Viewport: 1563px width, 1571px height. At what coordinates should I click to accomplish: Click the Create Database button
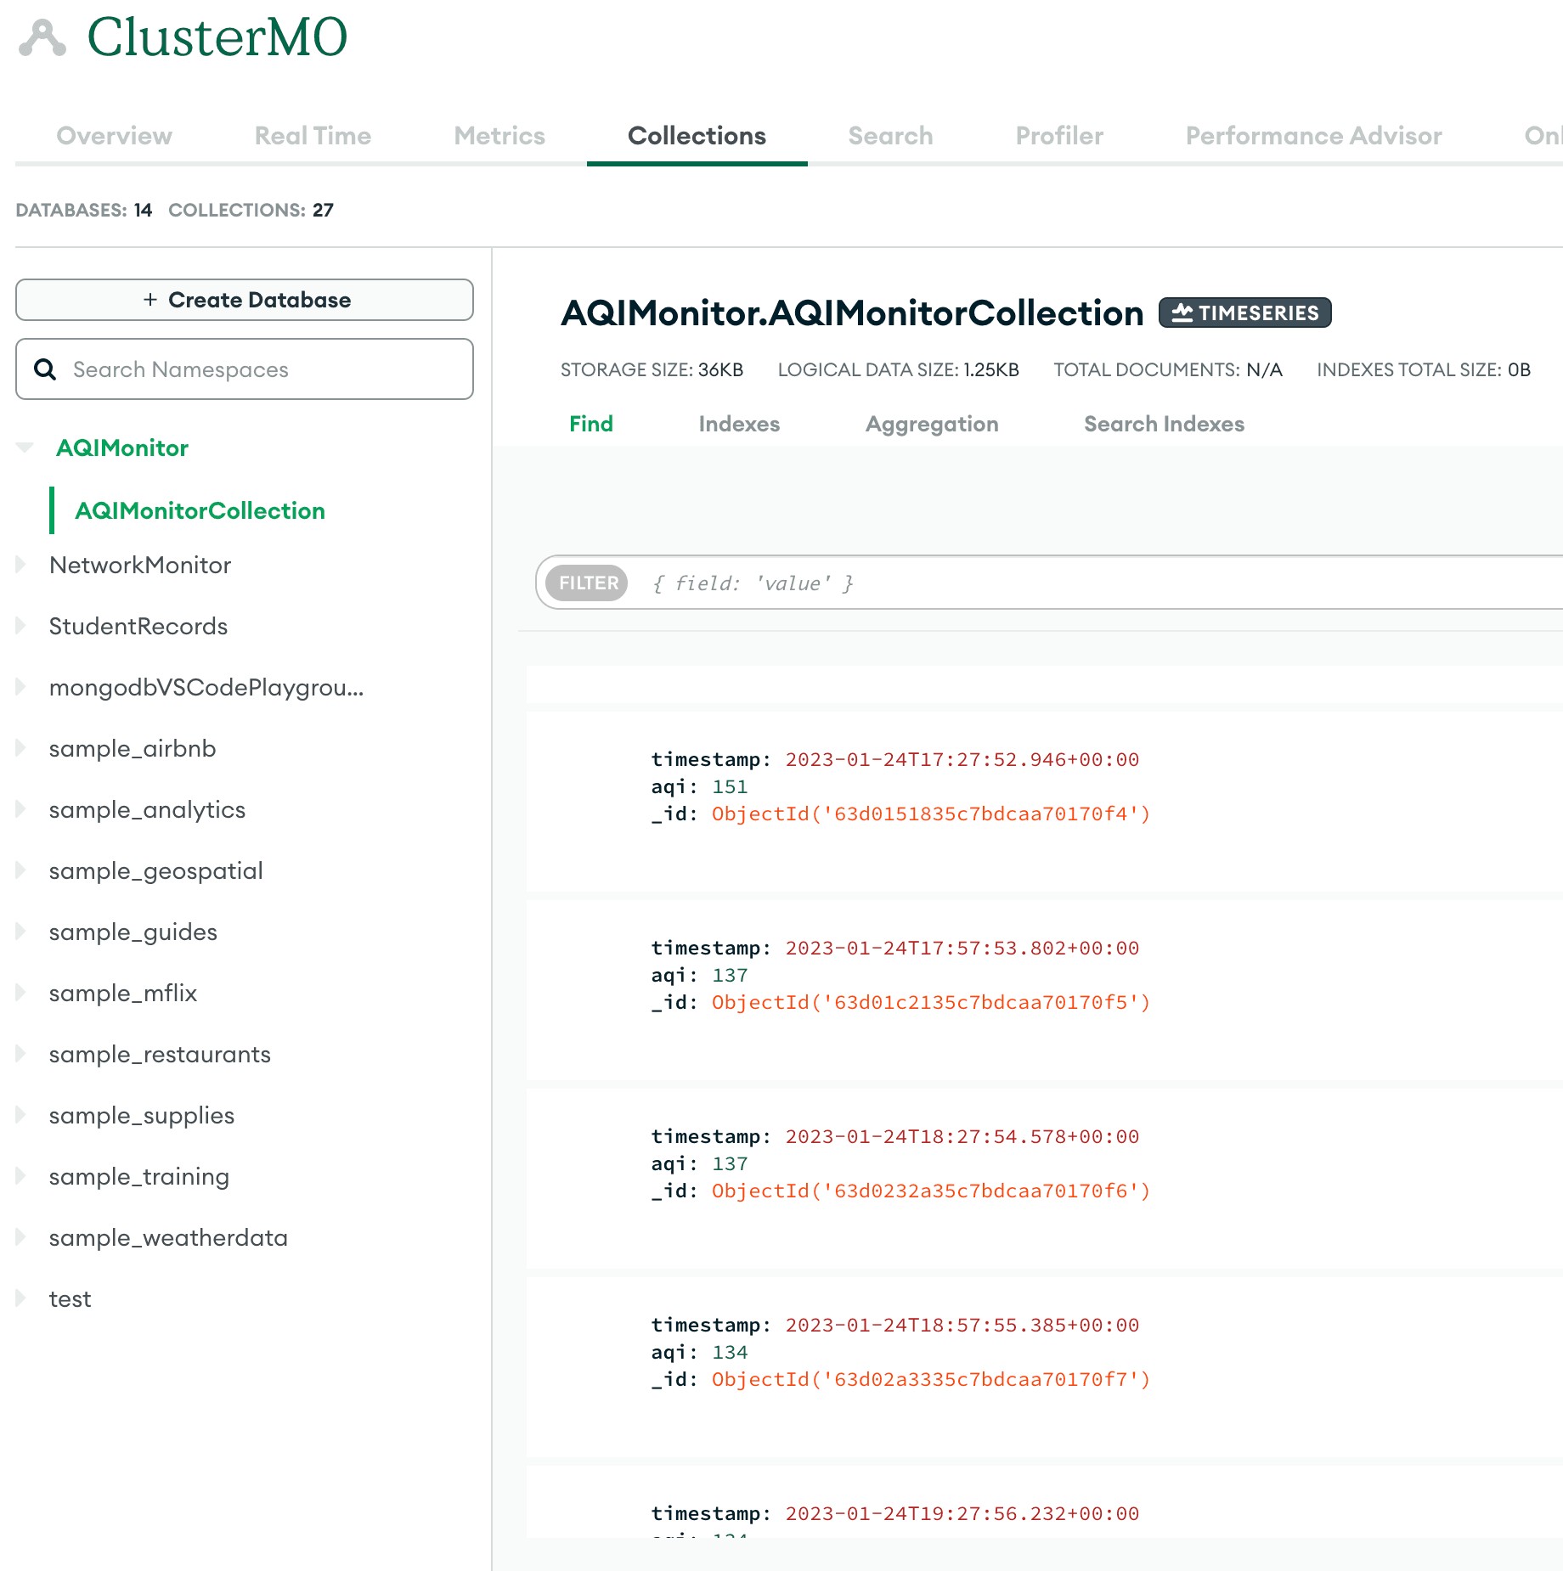click(x=245, y=300)
